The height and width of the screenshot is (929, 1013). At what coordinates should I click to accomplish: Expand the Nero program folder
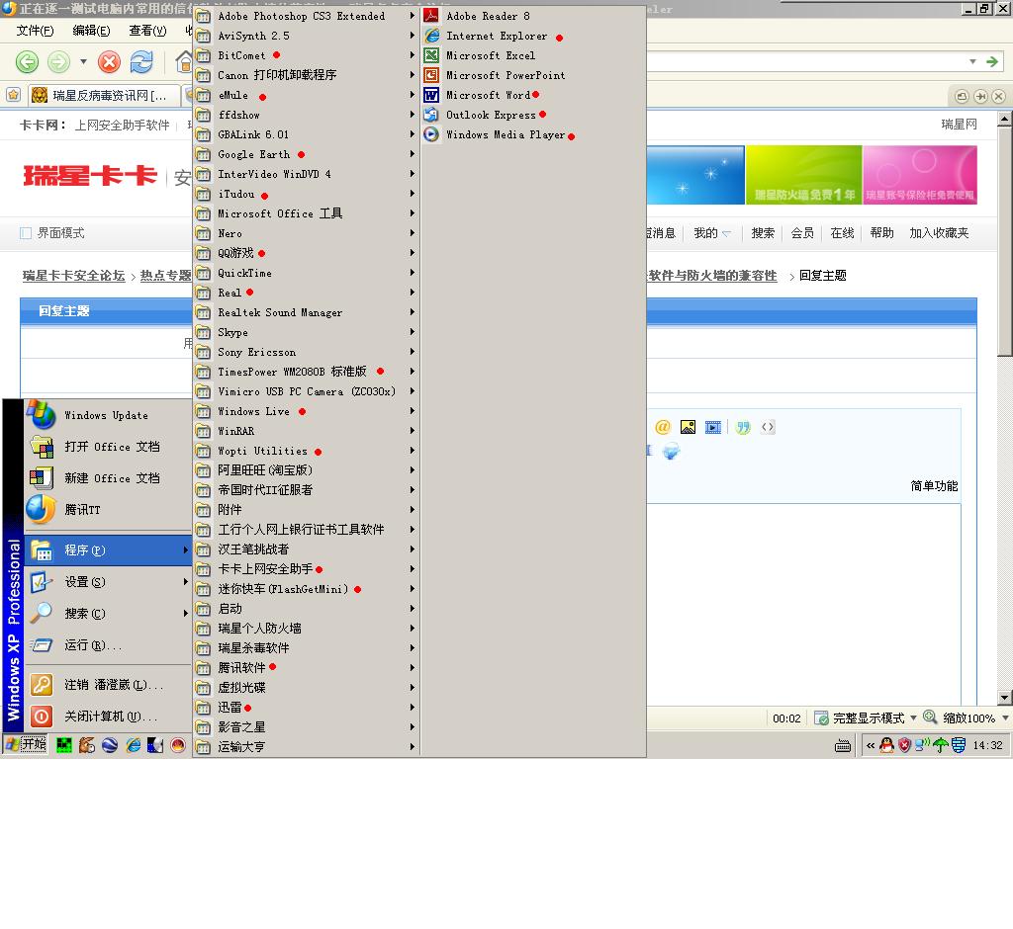point(307,233)
